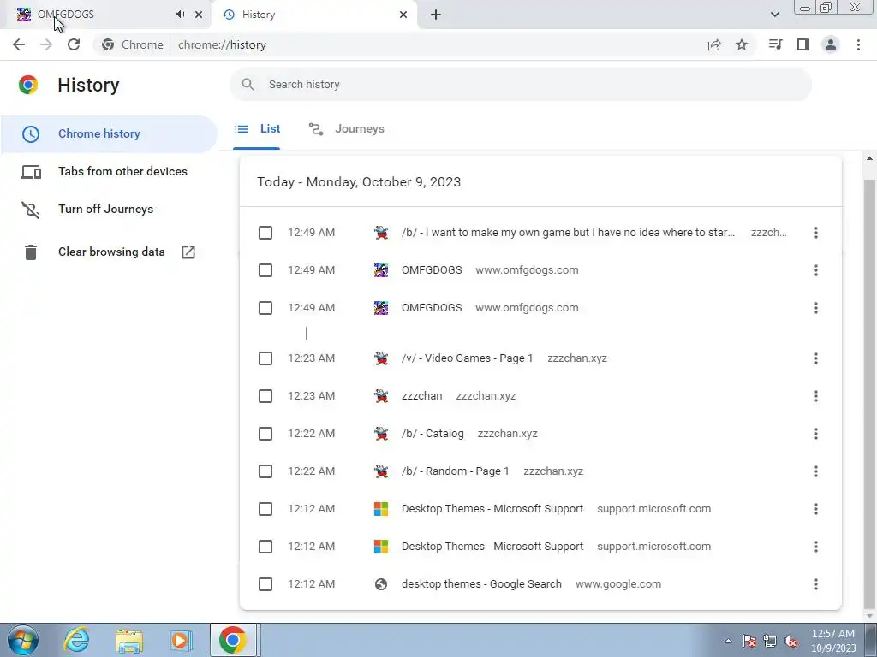Open actions menu for first OMFGDOGS entry
The image size is (877, 657).
(x=816, y=270)
